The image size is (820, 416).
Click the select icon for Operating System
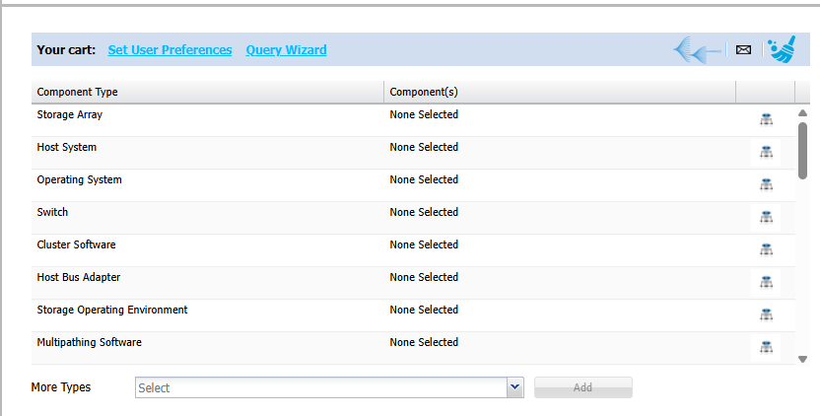click(x=766, y=184)
